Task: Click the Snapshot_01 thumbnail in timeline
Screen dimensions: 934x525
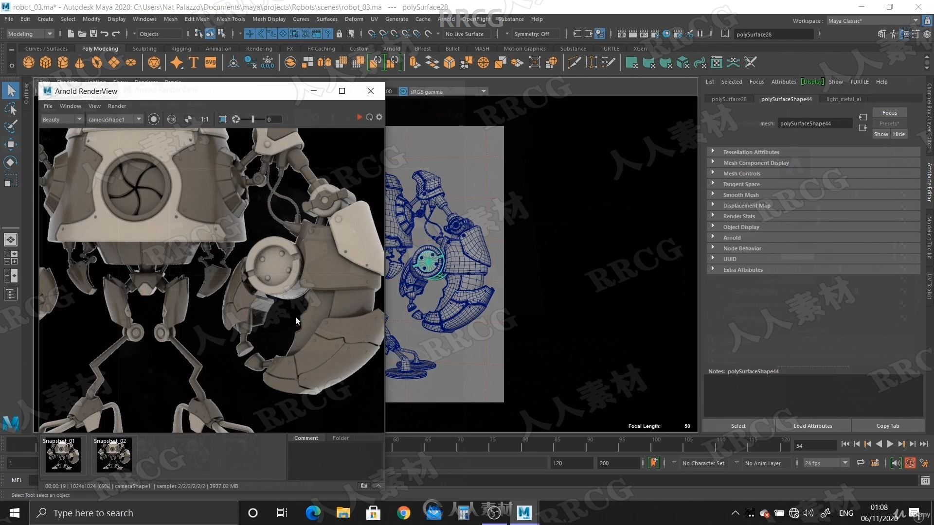Action: 63,455
